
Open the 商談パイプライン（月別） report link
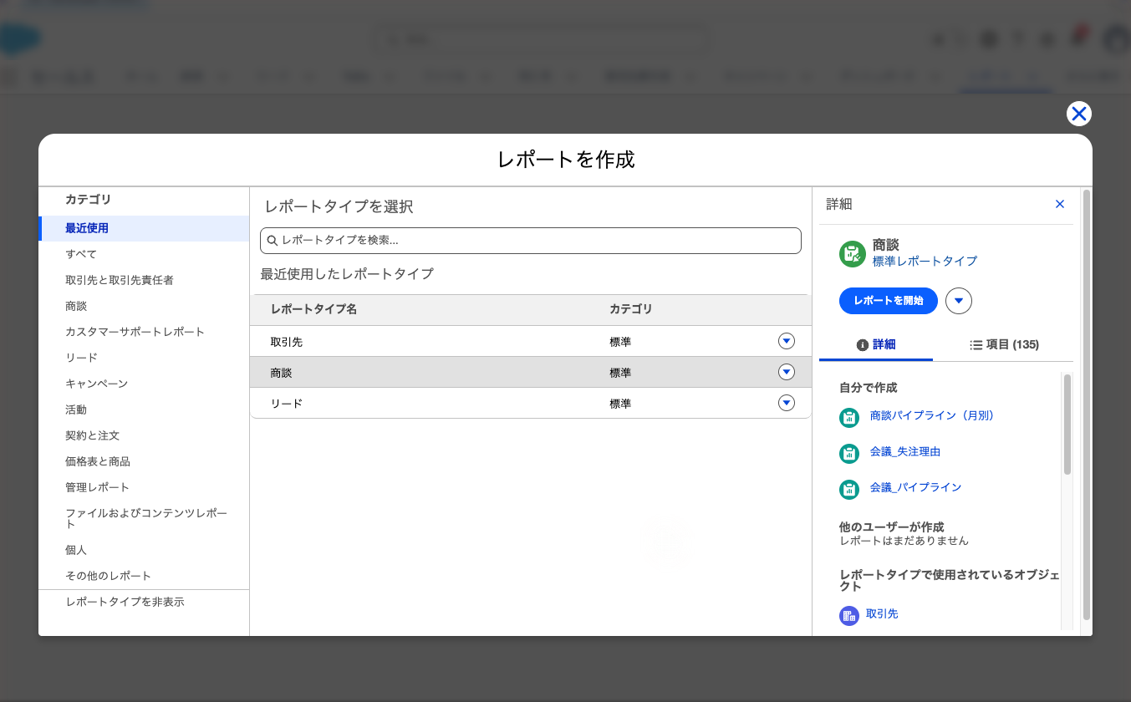(931, 415)
